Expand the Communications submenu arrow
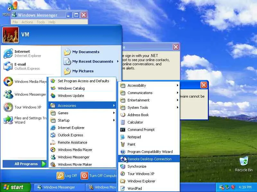The image size is (257, 192). [x=178, y=93]
